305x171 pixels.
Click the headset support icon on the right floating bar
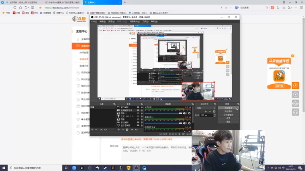coord(295,112)
